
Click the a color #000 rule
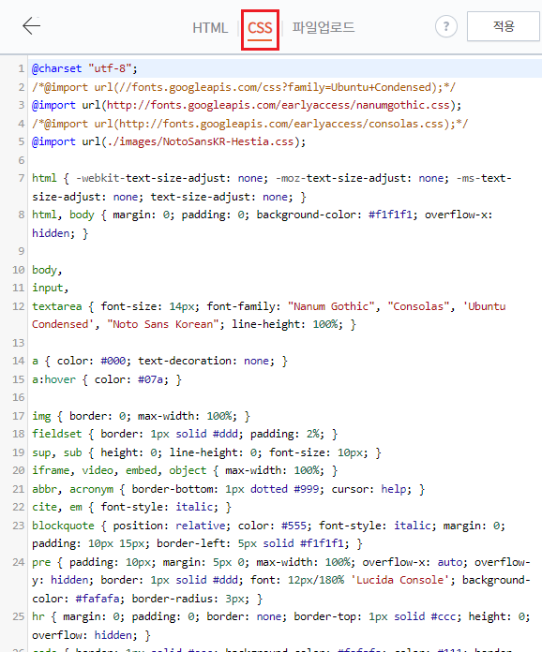point(159,361)
